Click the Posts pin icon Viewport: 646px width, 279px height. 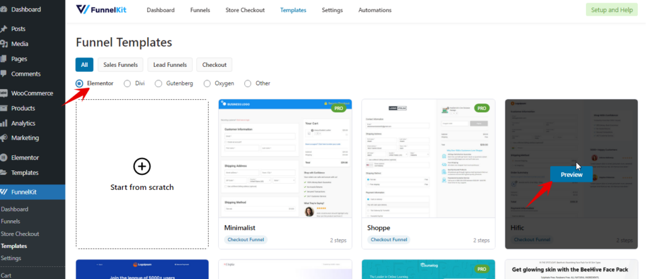pyautogui.click(x=3, y=29)
